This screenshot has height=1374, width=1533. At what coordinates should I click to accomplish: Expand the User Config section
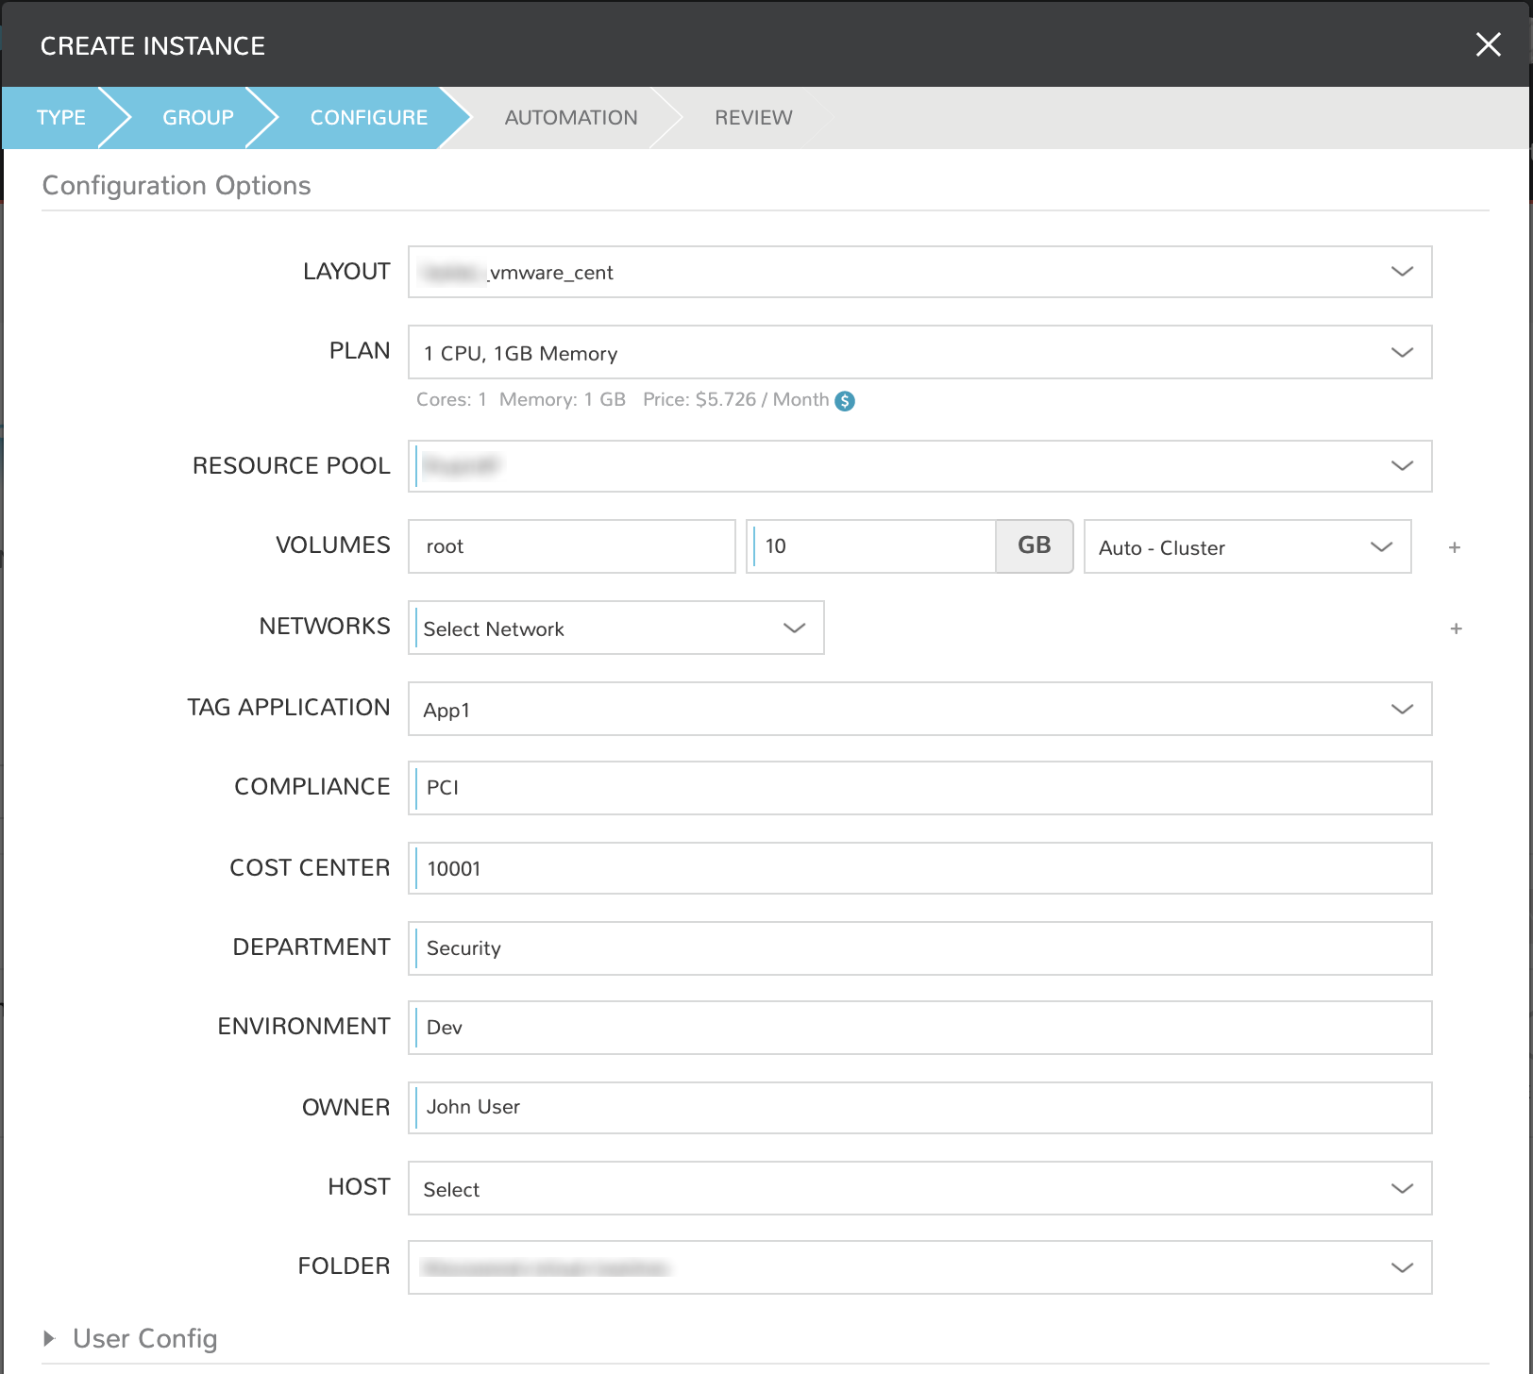click(49, 1338)
